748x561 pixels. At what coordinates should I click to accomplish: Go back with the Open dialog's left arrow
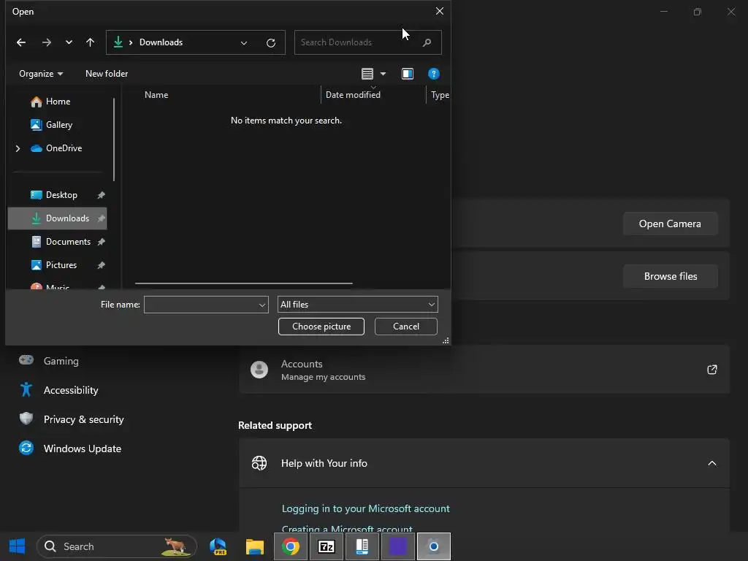21,42
